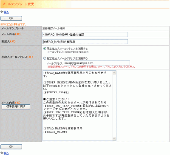
Task: Click the textarea scroll up arrow
Action: point(114,73)
